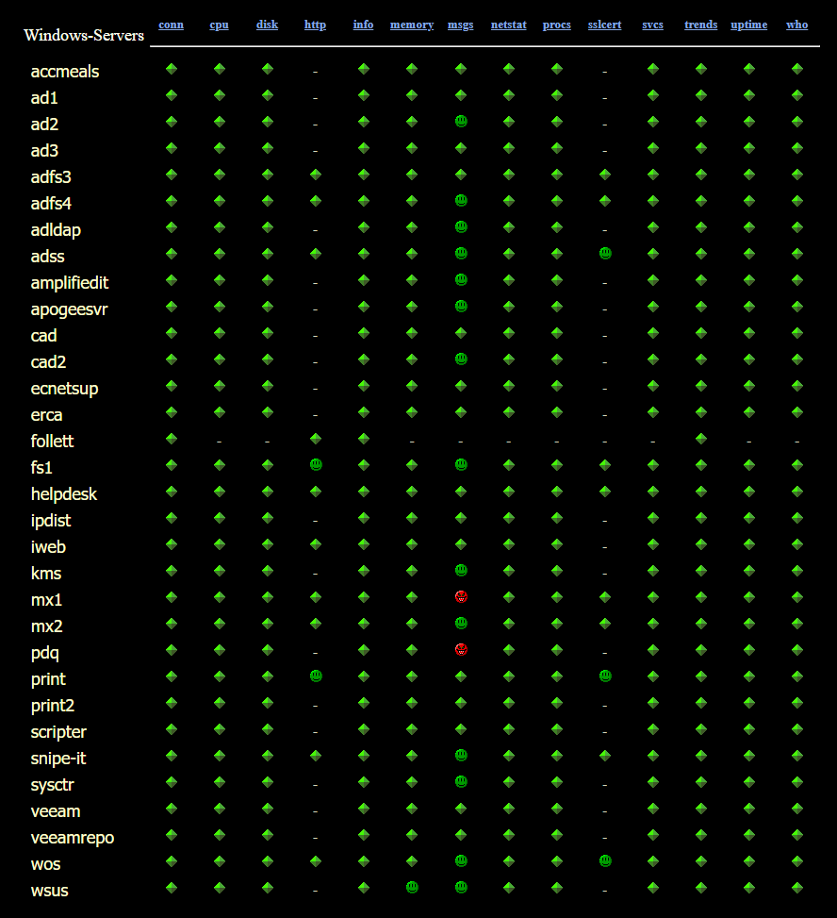Click the ad1 host name

click(x=44, y=98)
